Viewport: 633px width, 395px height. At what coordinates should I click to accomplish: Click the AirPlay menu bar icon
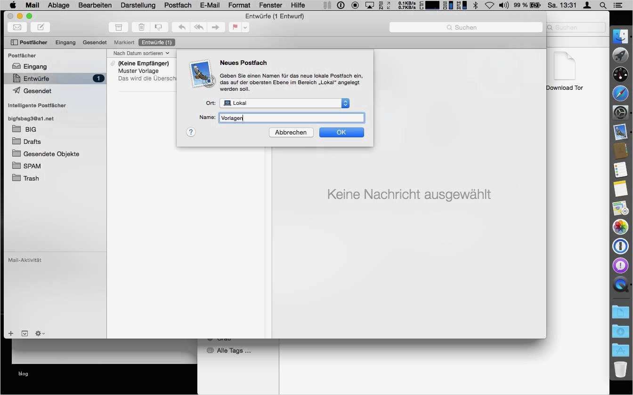[370, 5]
